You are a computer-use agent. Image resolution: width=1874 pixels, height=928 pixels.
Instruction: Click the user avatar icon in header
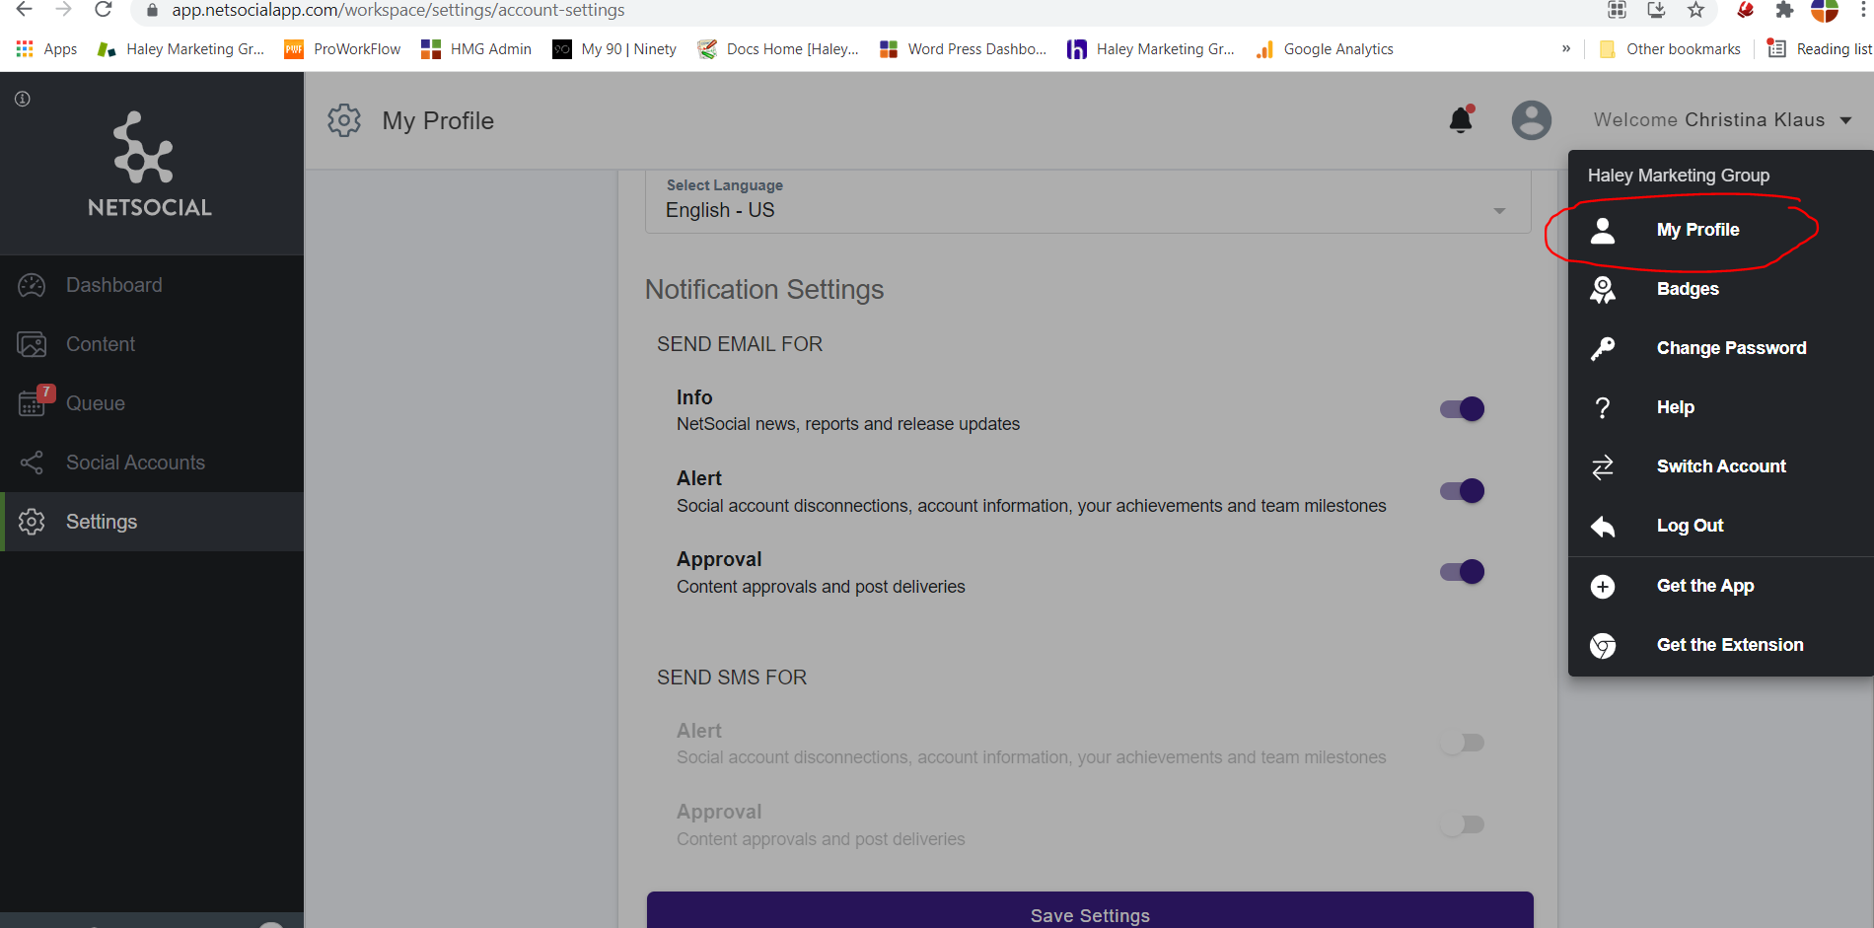point(1531,120)
